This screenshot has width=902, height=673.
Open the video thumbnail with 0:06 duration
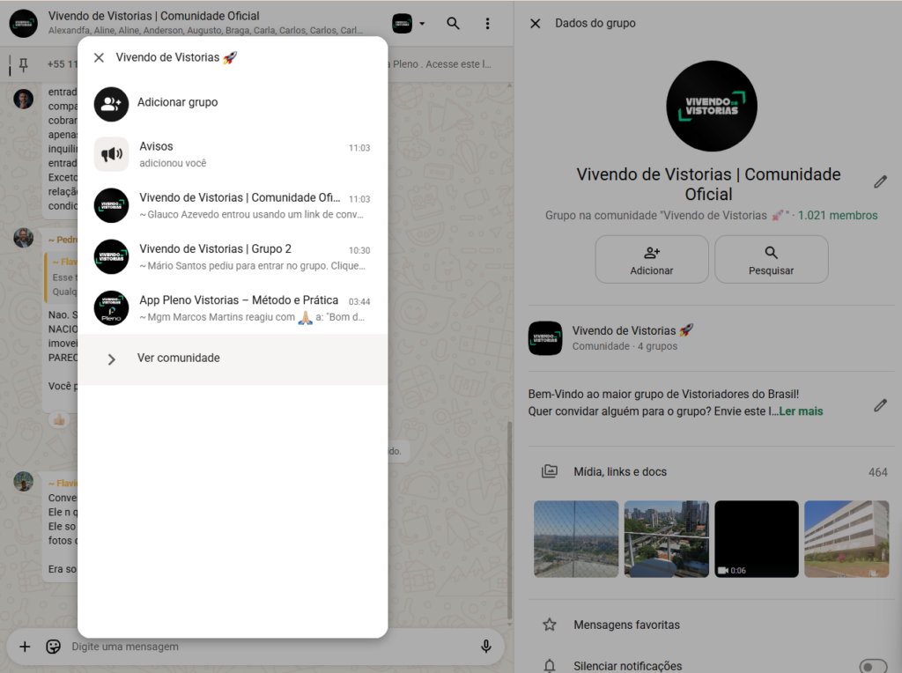(x=756, y=539)
